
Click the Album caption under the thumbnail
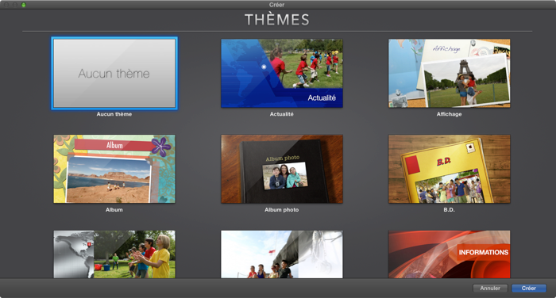tap(114, 209)
